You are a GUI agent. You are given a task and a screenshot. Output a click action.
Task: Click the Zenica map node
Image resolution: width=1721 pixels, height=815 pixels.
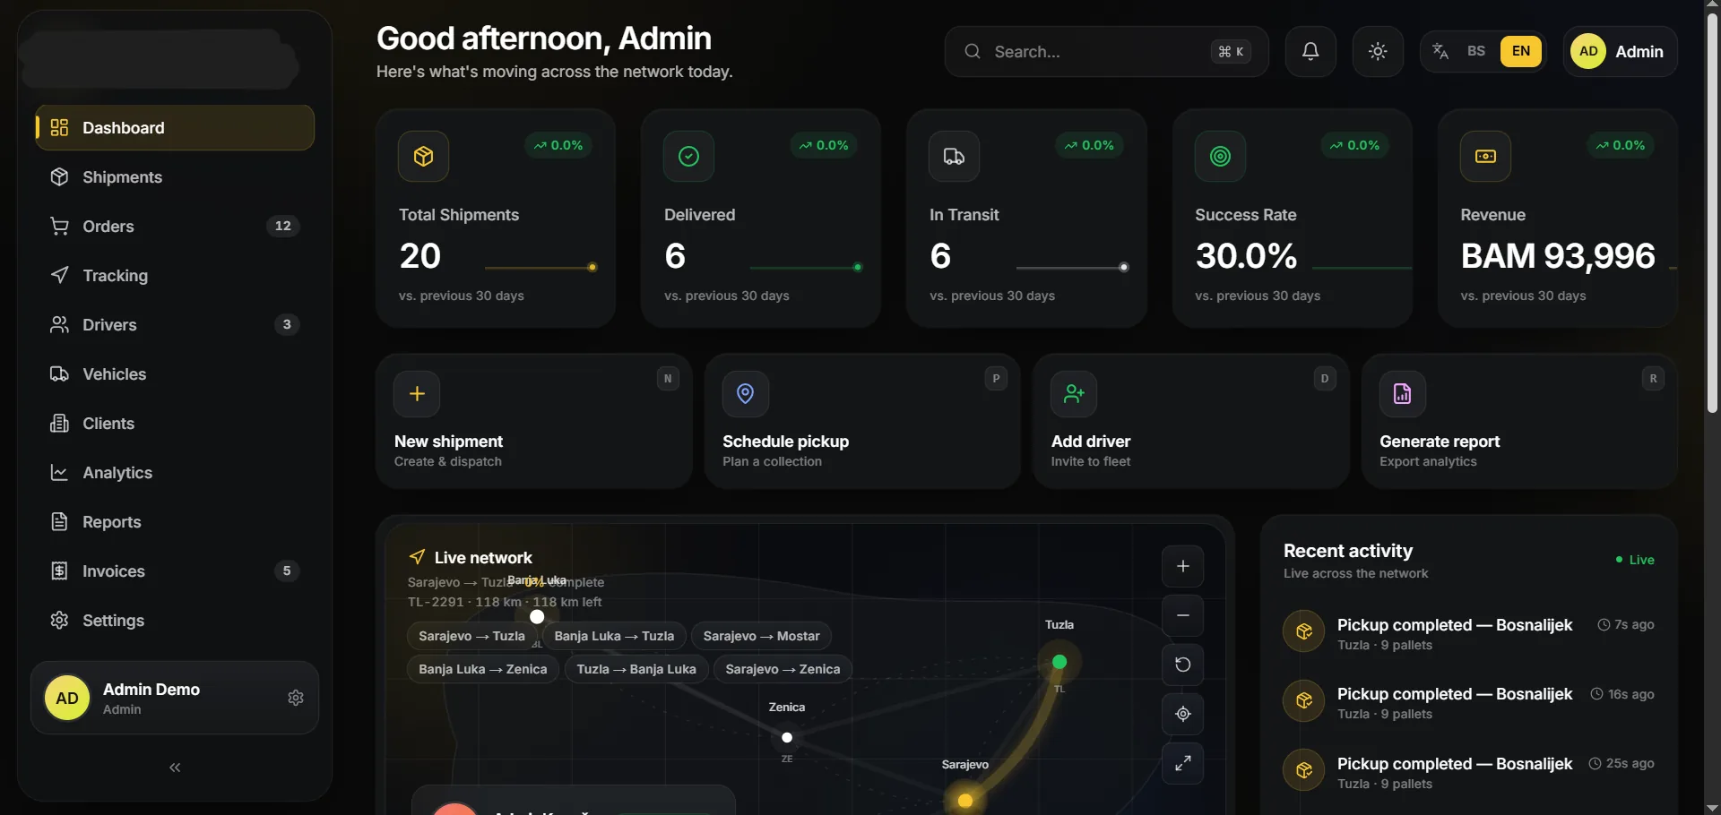click(787, 738)
